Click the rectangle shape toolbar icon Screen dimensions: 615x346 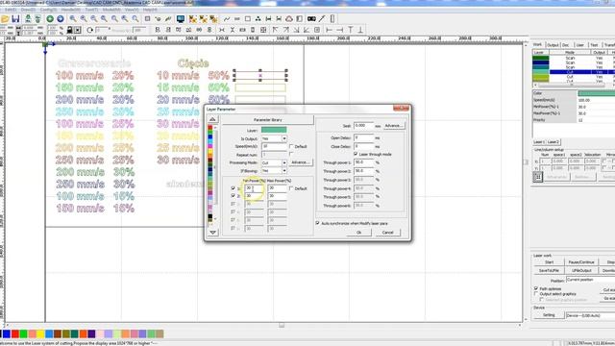248,19
